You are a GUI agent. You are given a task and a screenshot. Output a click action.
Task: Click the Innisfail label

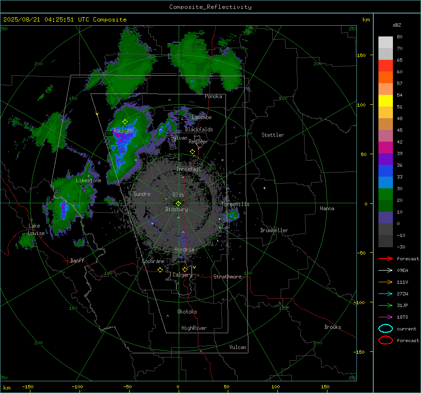click(x=189, y=169)
